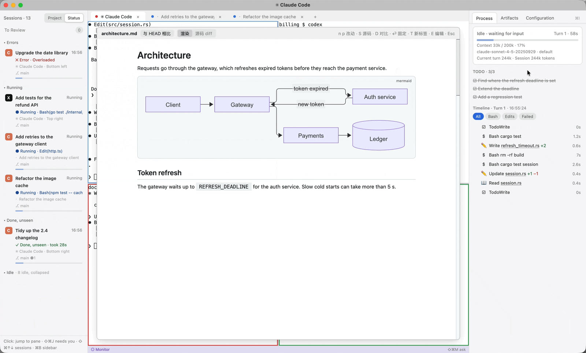Switch the sidebar grouping to Status

(x=74, y=18)
